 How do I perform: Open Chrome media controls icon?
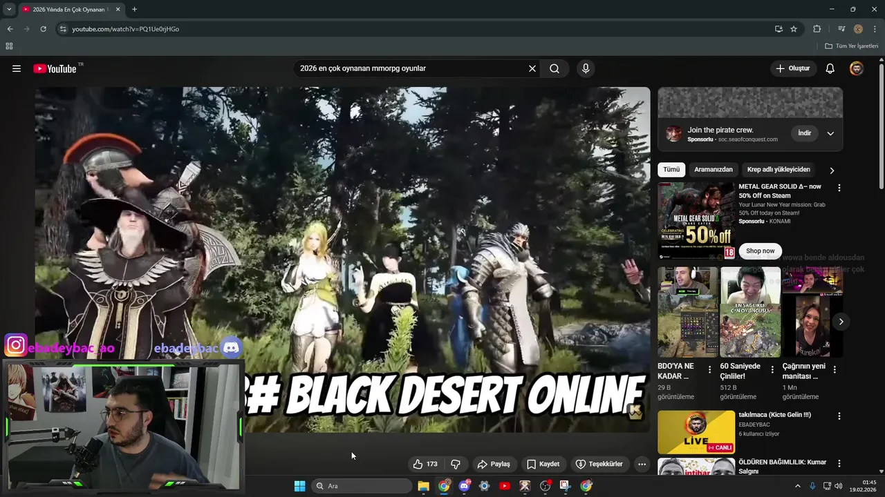[841, 29]
